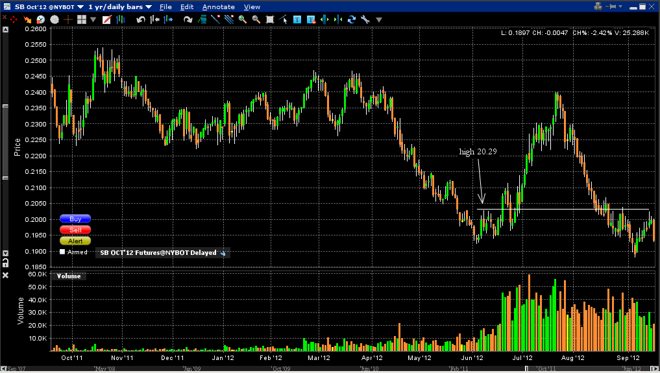Click the red pencil edit chart icon
660x373 pixels.
pyautogui.click(x=107, y=19)
